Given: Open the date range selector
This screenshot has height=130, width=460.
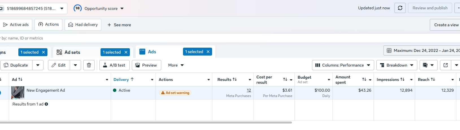Looking at the screenshot, I should point(422,50).
